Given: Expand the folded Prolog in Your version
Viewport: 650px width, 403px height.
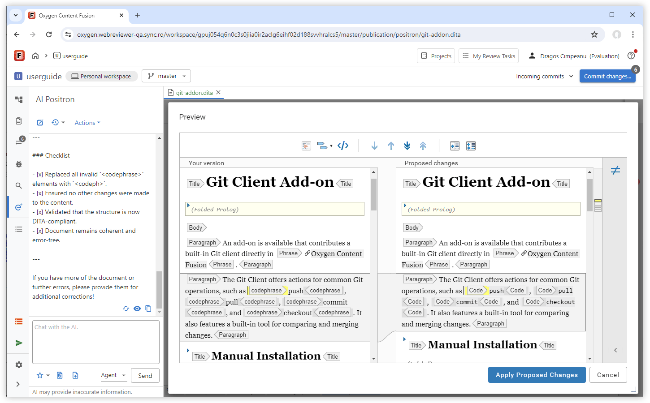Looking at the screenshot, I should [188, 206].
